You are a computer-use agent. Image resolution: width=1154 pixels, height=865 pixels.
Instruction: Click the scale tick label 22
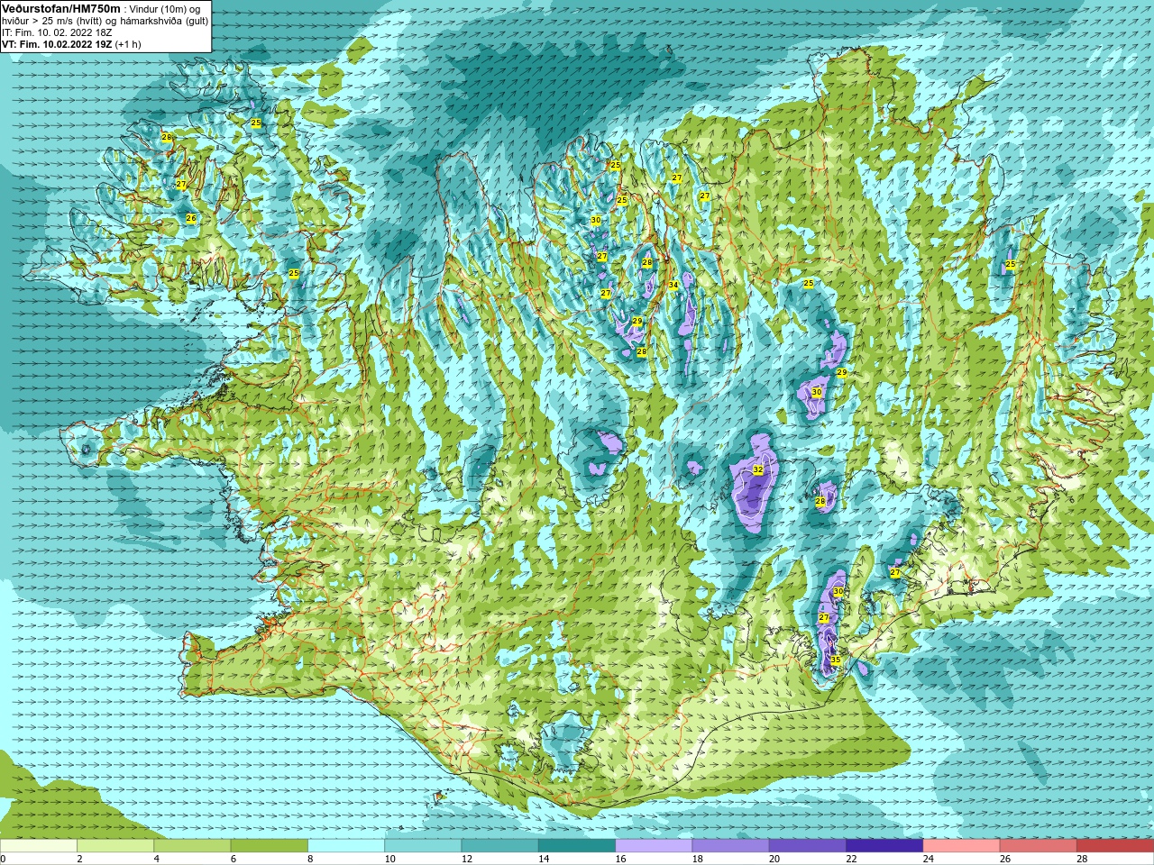(x=852, y=859)
